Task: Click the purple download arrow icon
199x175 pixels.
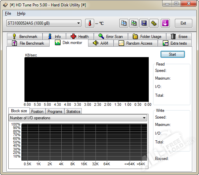Action: coord(165,23)
